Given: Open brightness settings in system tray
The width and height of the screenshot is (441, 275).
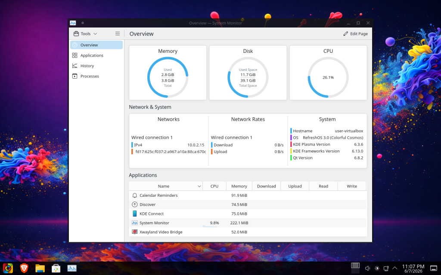Looking at the screenshot, I should [x=377, y=268].
